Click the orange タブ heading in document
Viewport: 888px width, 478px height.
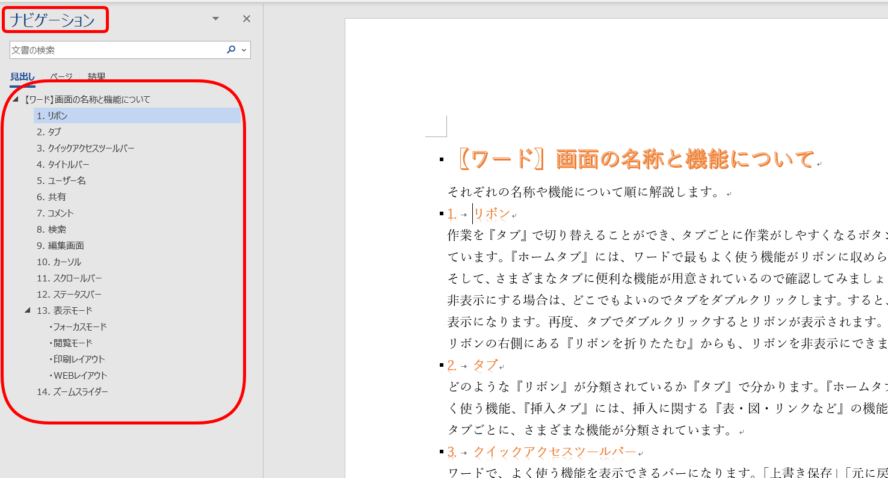pos(486,365)
